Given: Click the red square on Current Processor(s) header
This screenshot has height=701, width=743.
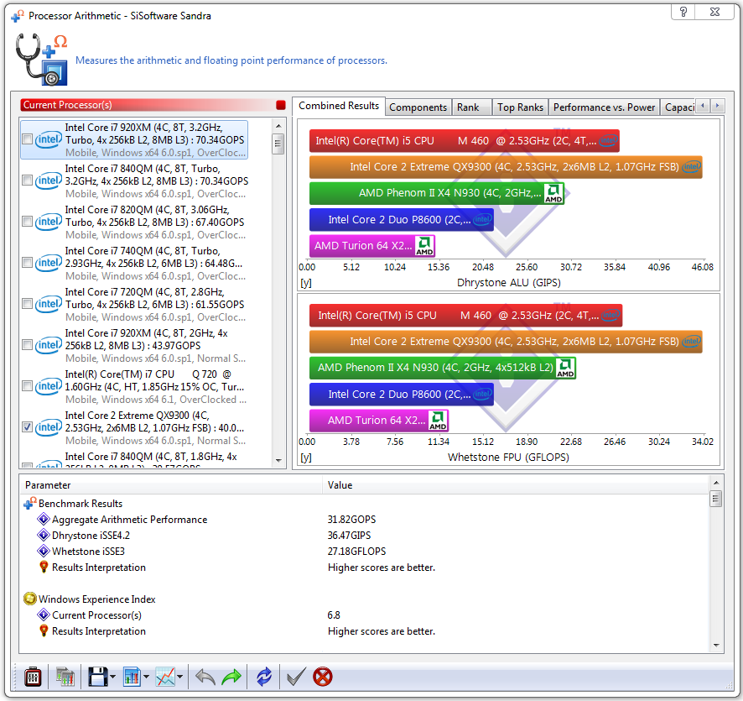Looking at the screenshot, I should coord(281,105).
